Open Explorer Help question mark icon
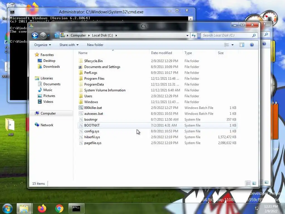Image resolution: width=285 pixels, height=214 pixels. (252, 45)
